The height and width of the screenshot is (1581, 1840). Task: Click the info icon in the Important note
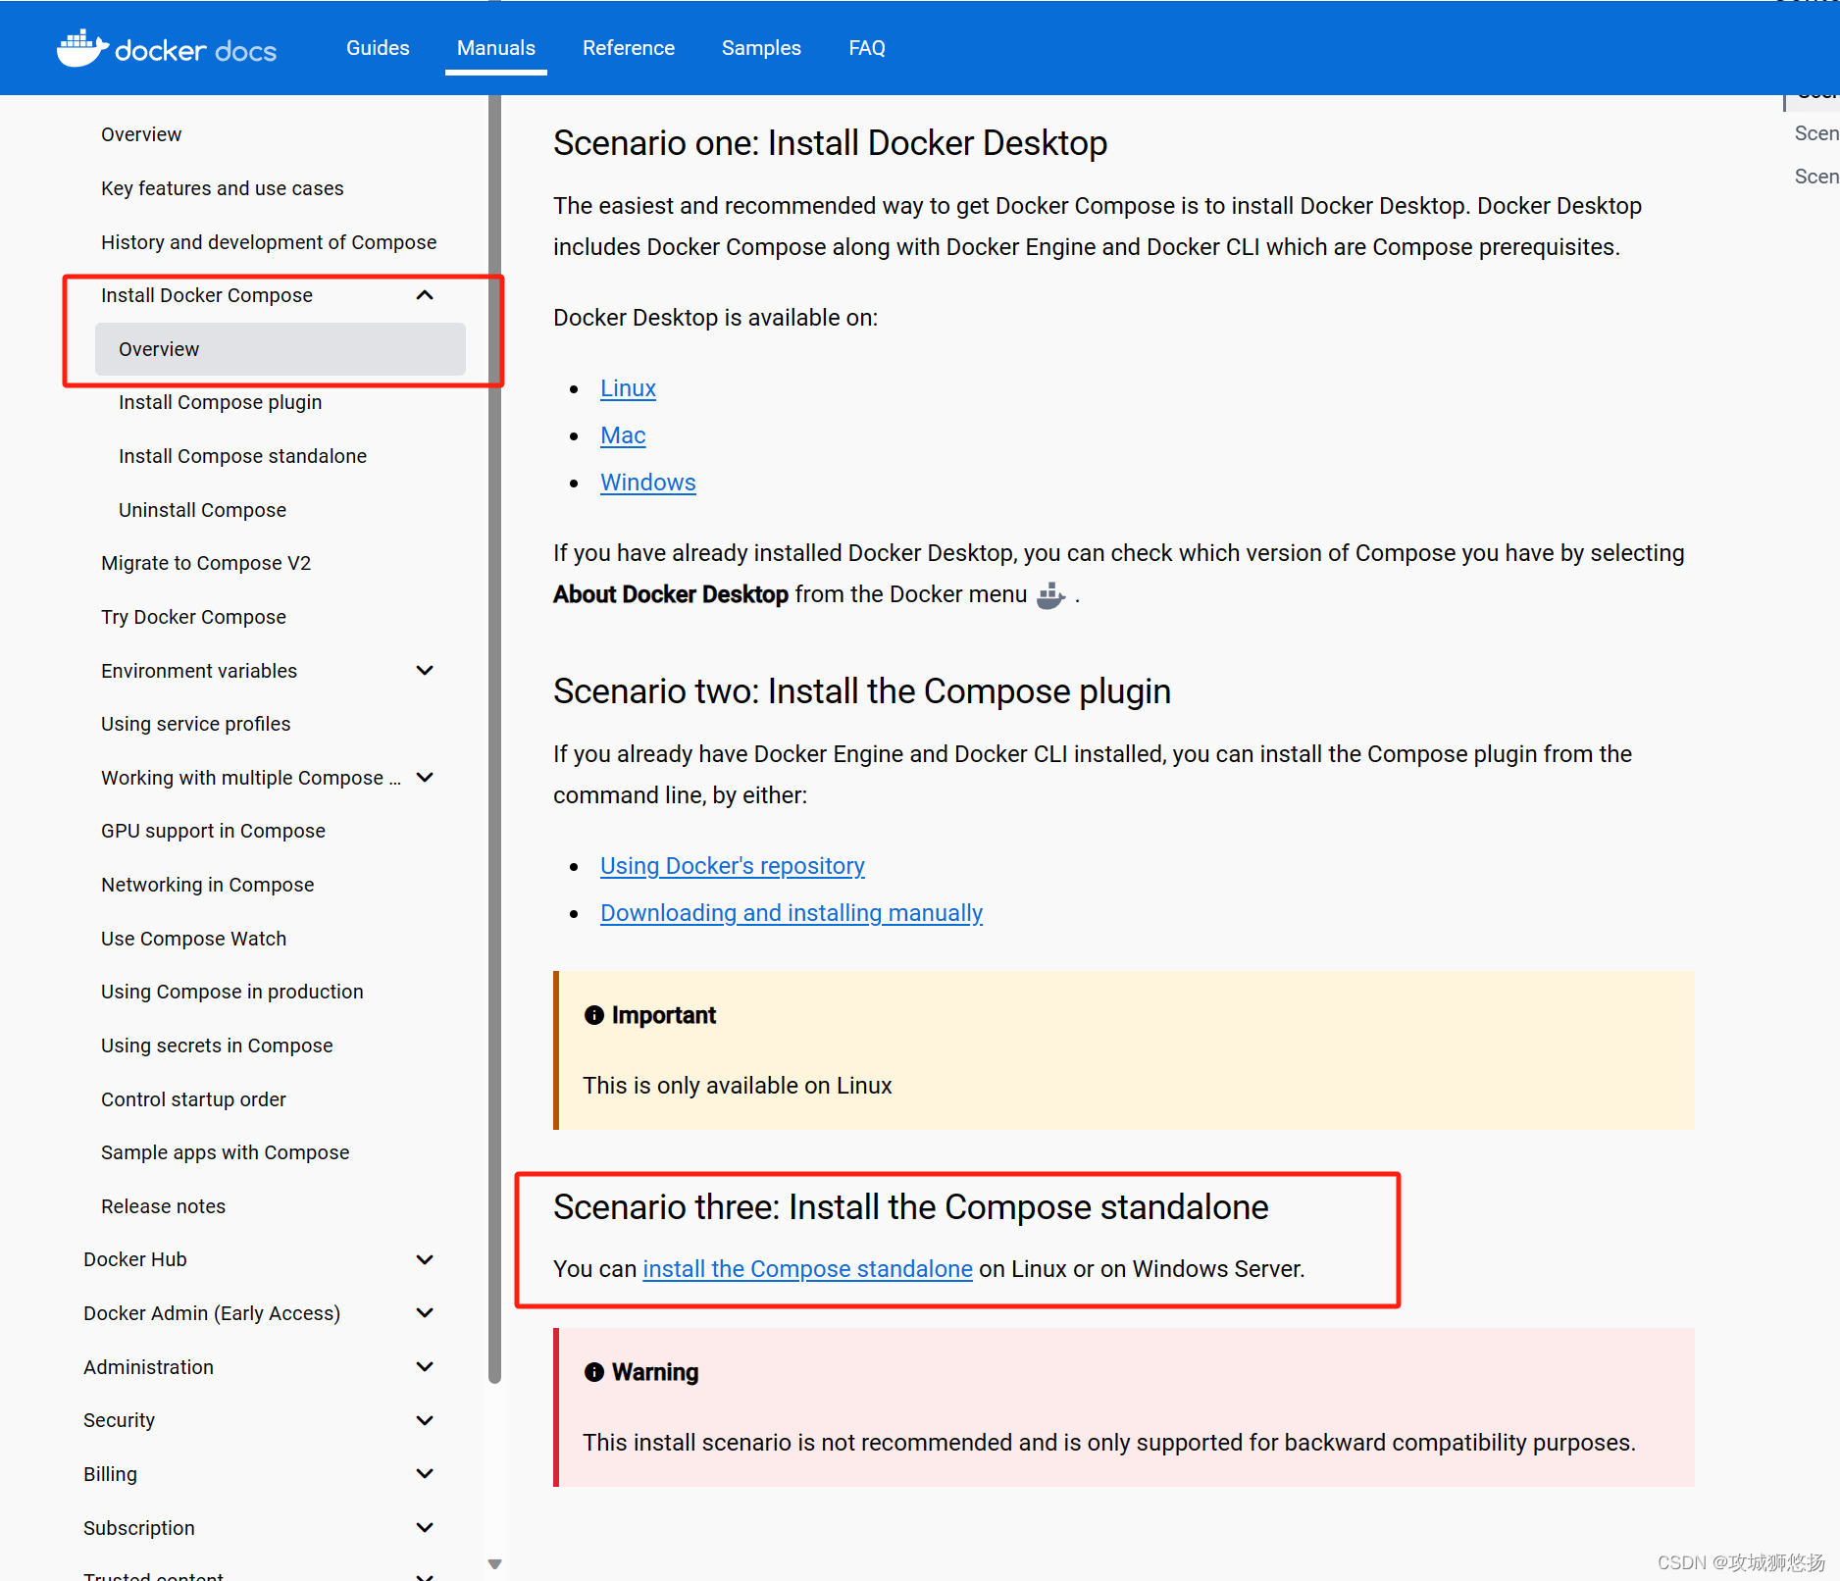pyautogui.click(x=594, y=1015)
